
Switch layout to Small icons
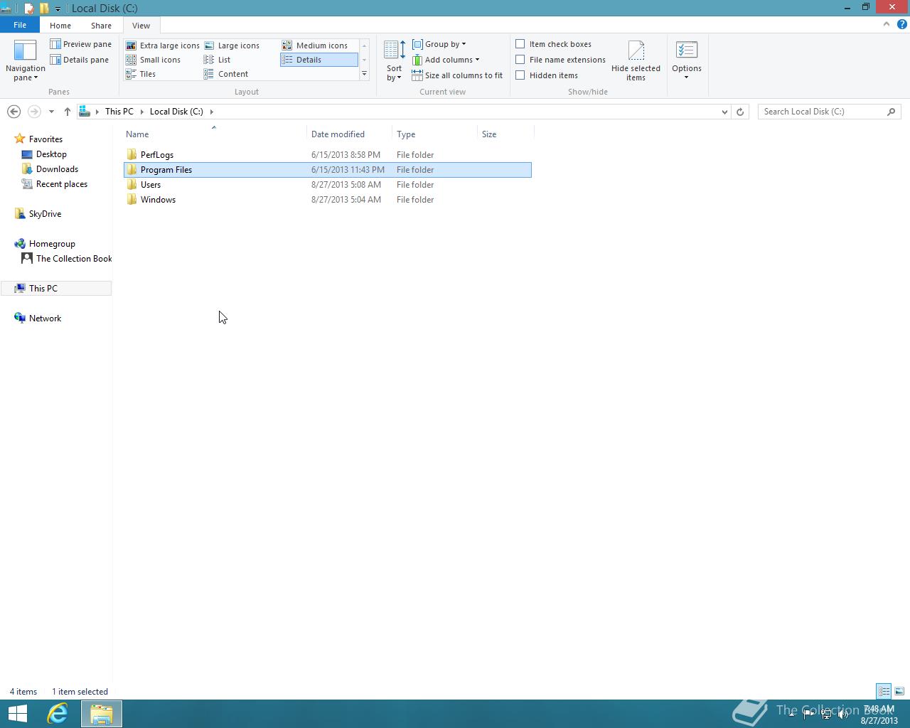click(153, 60)
